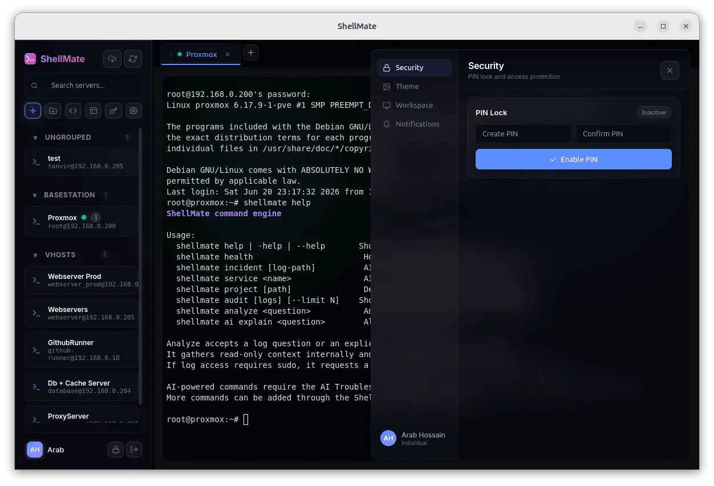Open the Webserver Prod server
Screen dimensions: 714x486
(81, 280)
